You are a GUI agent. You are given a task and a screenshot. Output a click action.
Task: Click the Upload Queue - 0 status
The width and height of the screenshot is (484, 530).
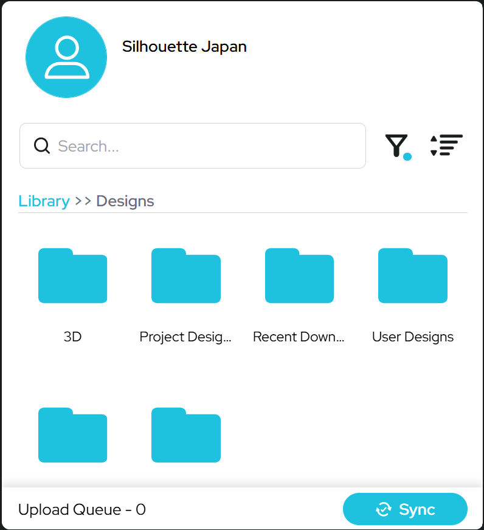(81, 509)
